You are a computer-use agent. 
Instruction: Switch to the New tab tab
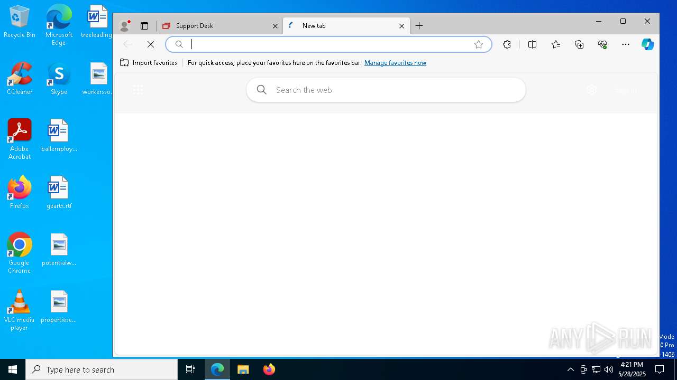click(346, 25)
